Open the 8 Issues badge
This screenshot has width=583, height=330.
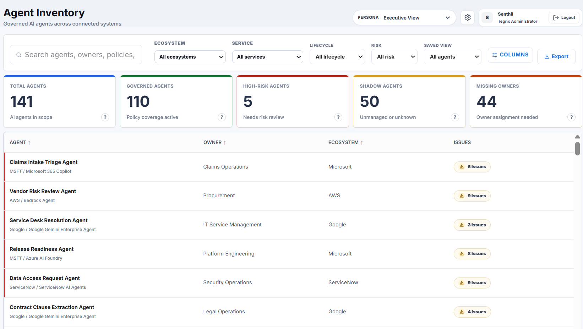coord(472,254)
